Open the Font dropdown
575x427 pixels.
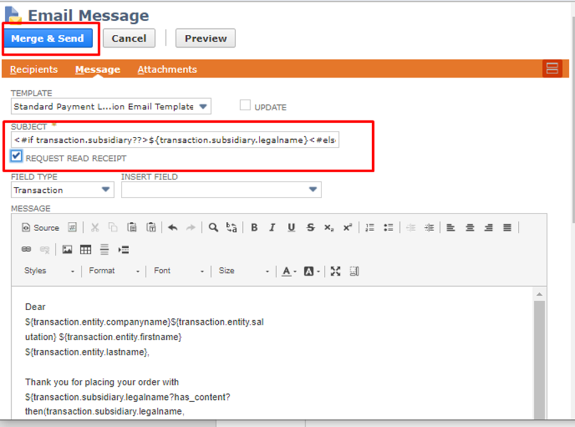point(179,271)
